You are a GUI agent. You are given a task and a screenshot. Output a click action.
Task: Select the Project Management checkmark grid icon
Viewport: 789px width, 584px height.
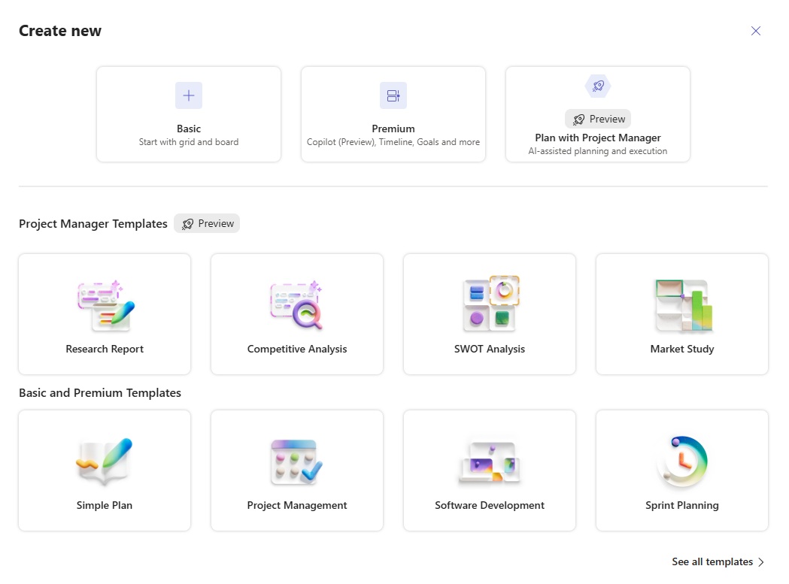(x=296, y=460)
